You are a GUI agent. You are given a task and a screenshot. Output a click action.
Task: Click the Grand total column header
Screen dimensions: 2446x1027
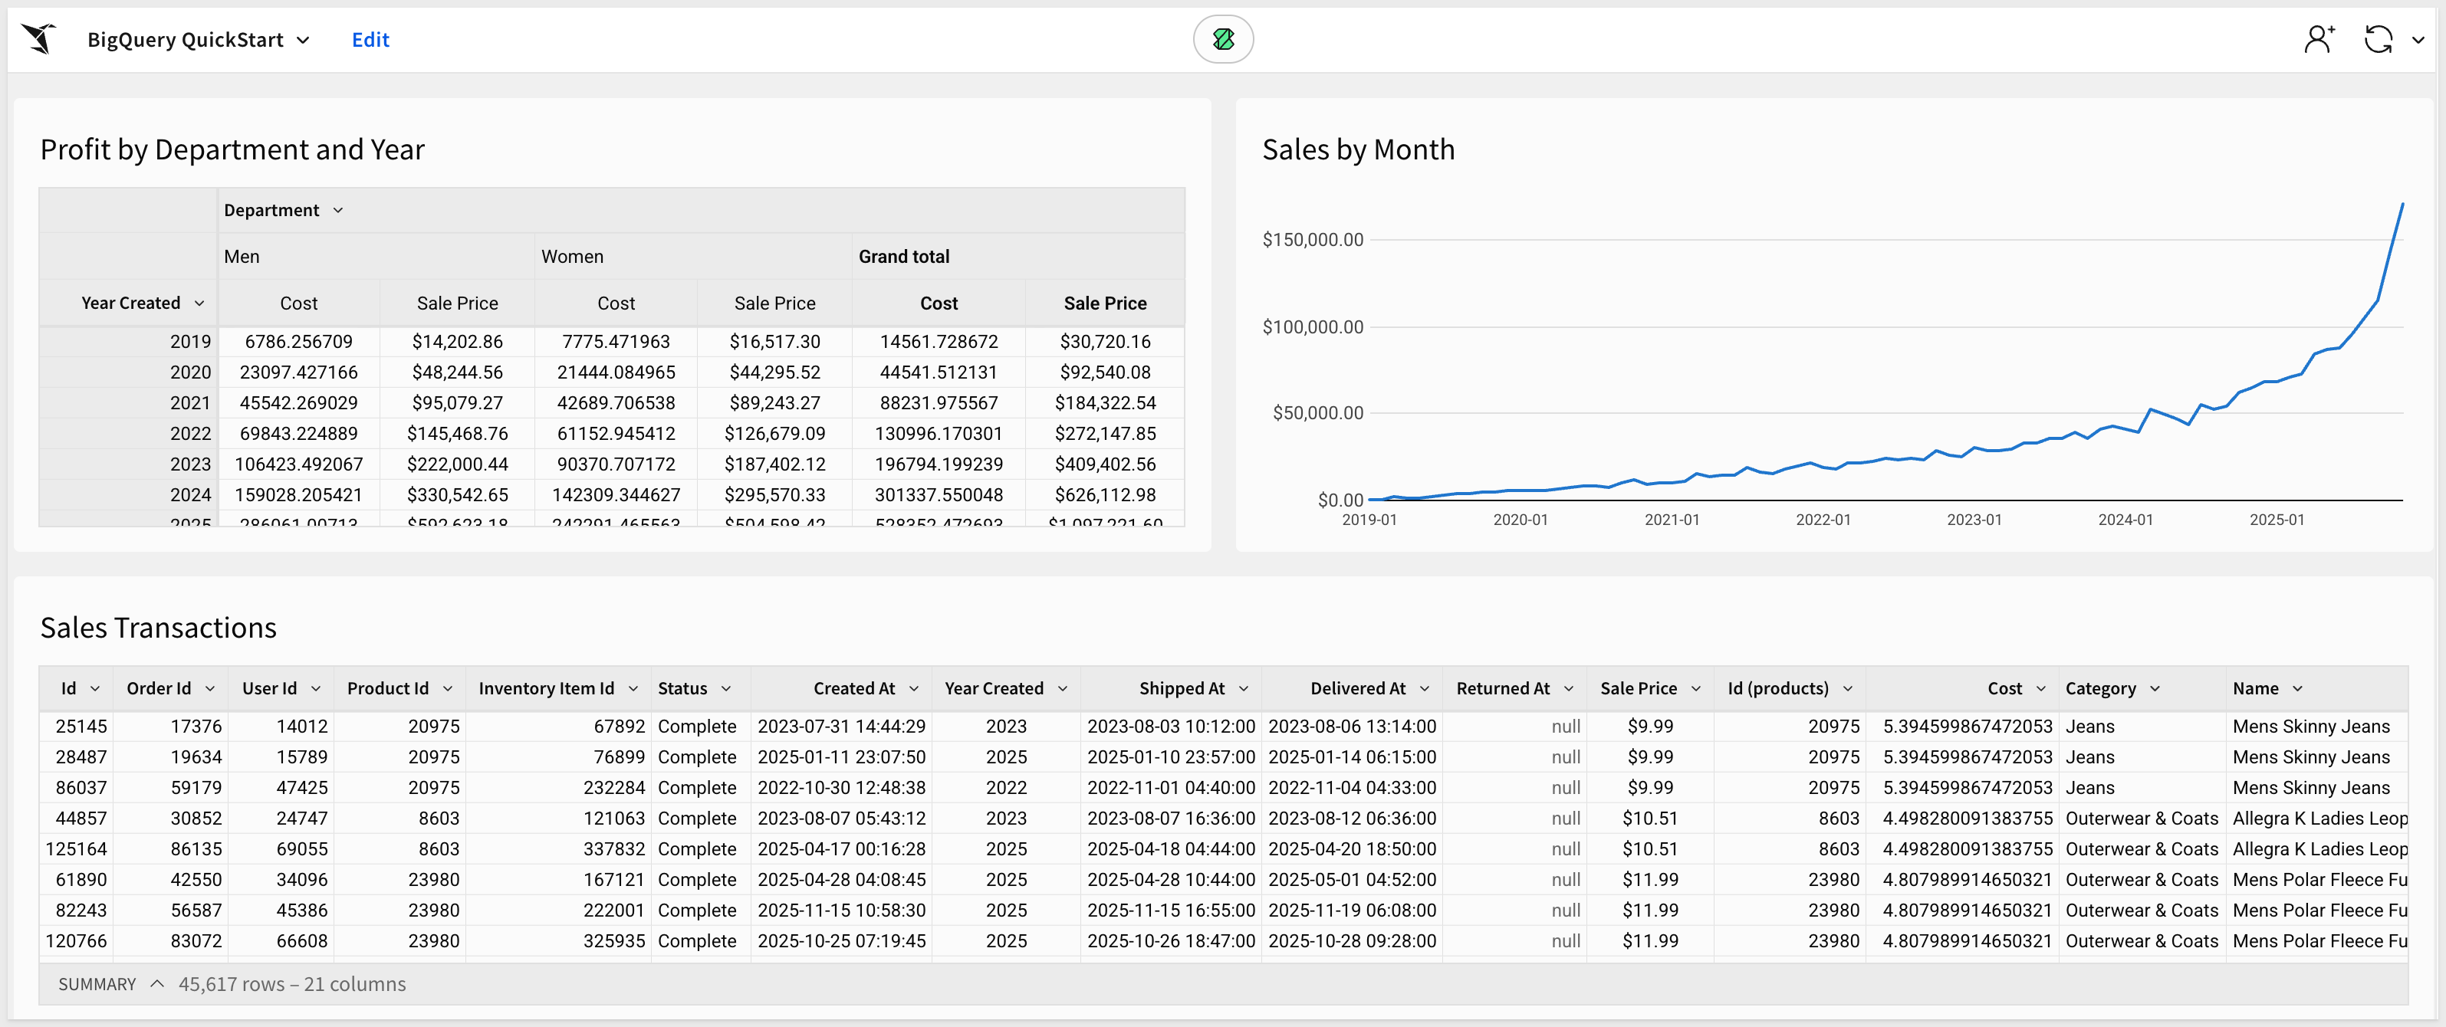click(903, 258)
